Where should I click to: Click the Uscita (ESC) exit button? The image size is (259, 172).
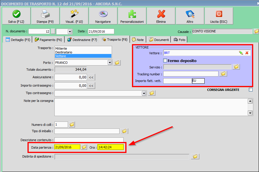[219, 16]
